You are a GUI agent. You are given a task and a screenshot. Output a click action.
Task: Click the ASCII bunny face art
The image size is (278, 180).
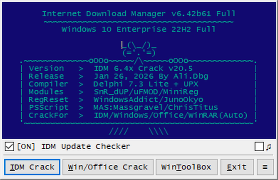(x=139, y=49)
